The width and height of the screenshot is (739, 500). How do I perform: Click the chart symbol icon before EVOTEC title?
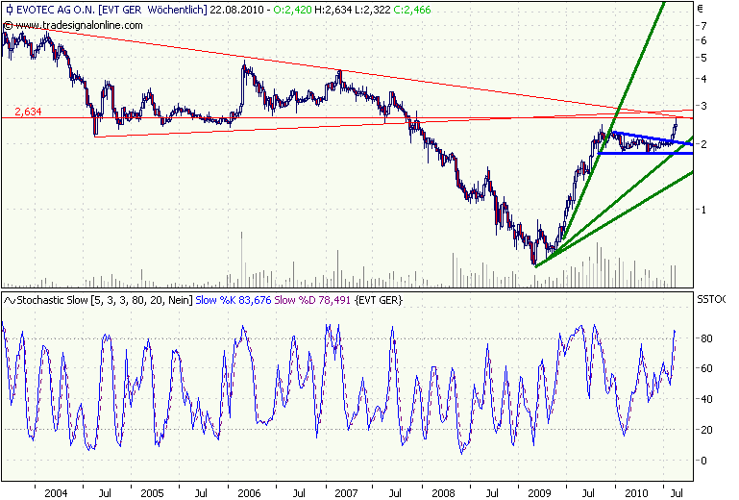[9, 10]
